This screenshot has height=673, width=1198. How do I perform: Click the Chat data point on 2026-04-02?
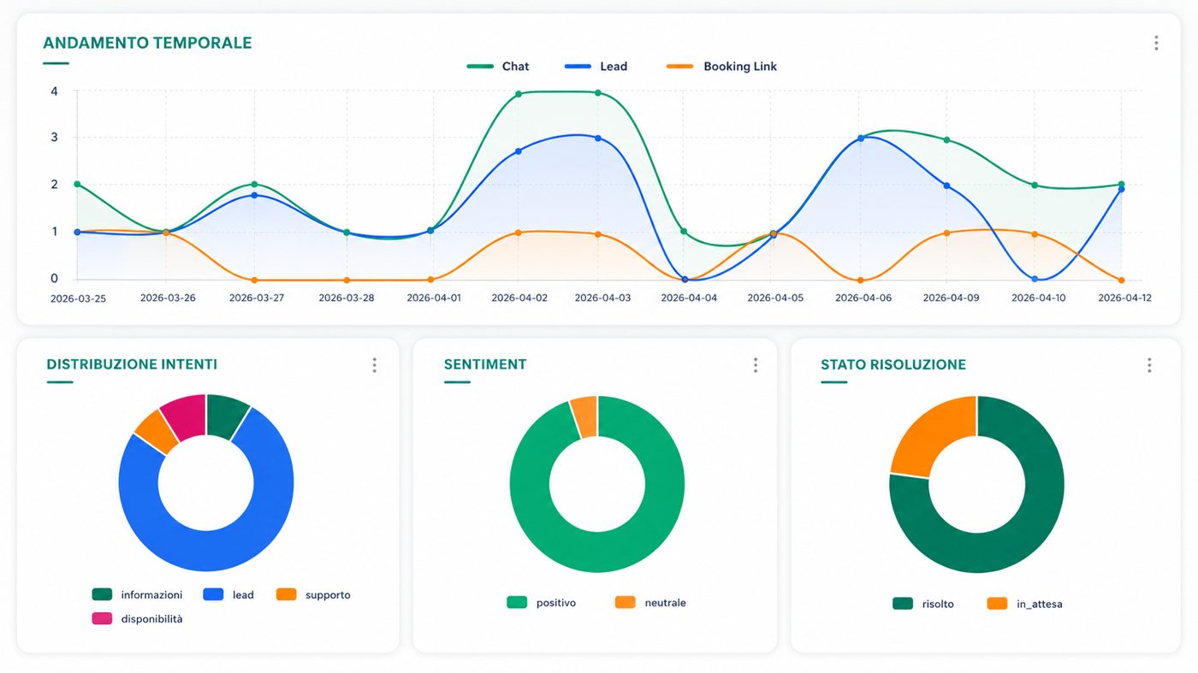click(x=518, y=94)
